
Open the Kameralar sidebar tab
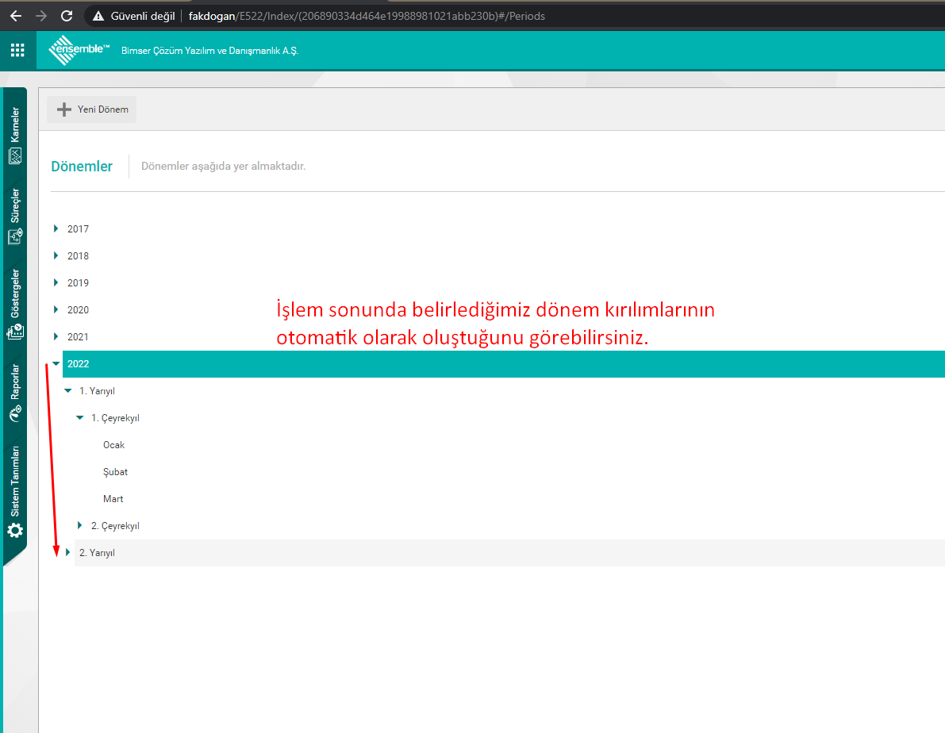(15, 136)
